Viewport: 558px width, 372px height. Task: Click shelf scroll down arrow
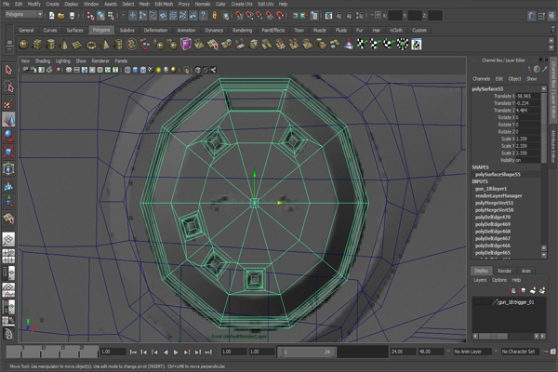[x=551, y=47]
